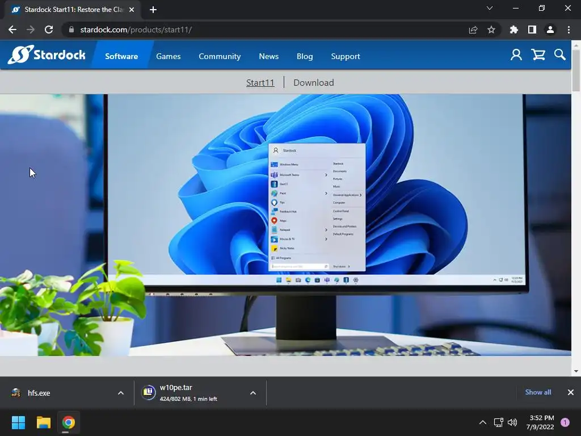Open the Games menu
The width and height of the screenshot is (581, 436).
point(168,56)
